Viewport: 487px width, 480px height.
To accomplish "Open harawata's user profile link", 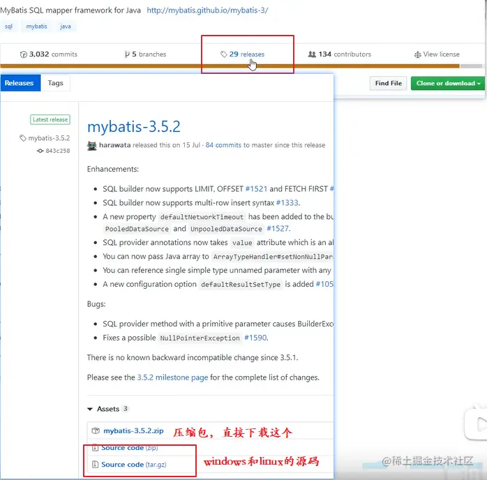I will (x=114, y=145).
